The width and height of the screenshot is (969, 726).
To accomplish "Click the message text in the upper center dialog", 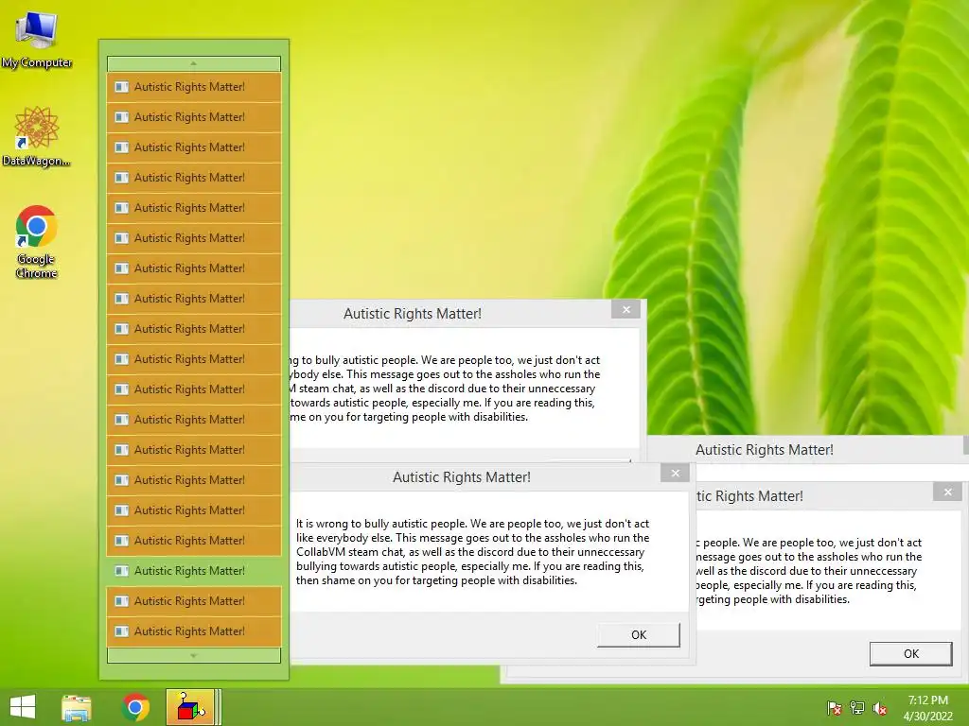I will click(445, 389).
